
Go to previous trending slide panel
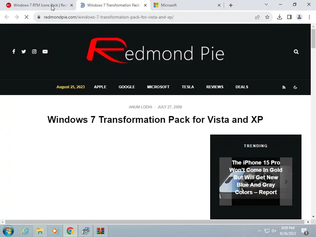(226, 181)
